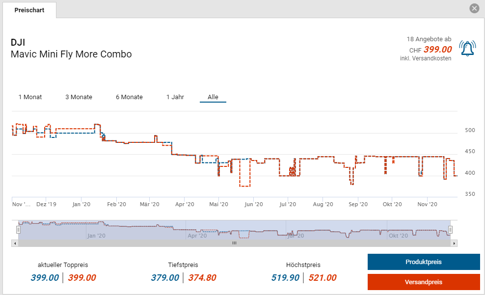Image resolution: width=485 pixels, height=295 pixels.
Task: Select the Preischart tab
Action: 29,10
